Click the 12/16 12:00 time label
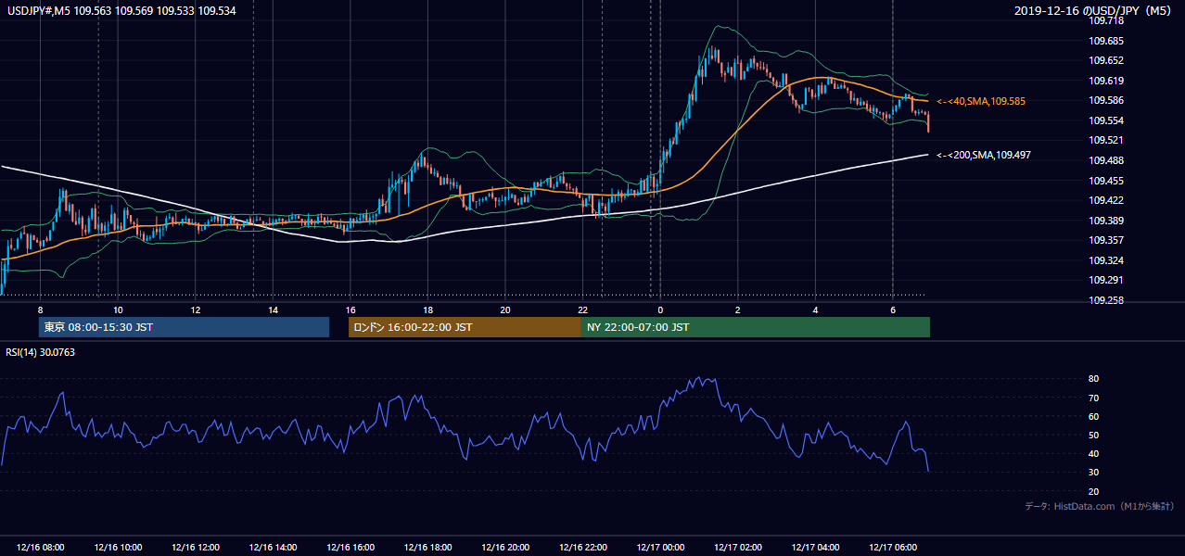Image resolution: width=1185 pixels, height=556 pixels. click(195, 548)
